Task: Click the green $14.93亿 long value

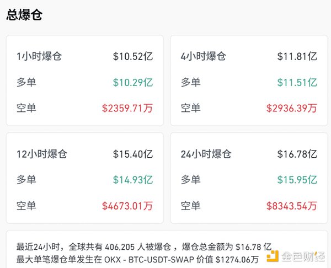Action: click(x=133, y=180)
